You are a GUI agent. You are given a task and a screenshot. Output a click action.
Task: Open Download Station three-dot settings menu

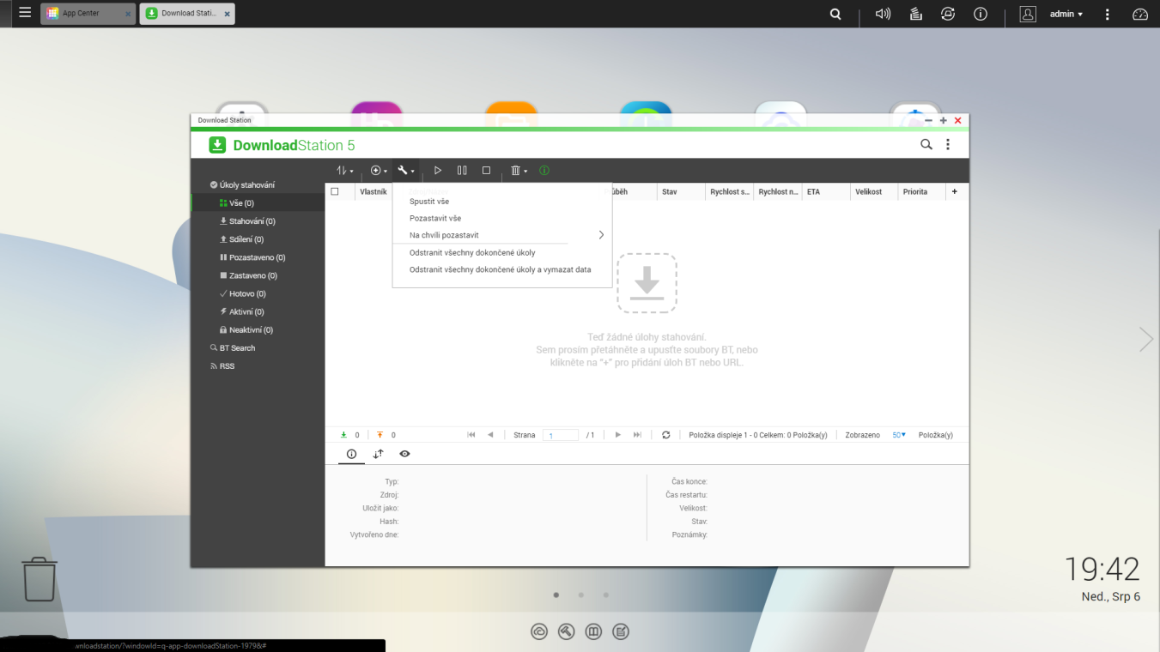tap(948, 145)
